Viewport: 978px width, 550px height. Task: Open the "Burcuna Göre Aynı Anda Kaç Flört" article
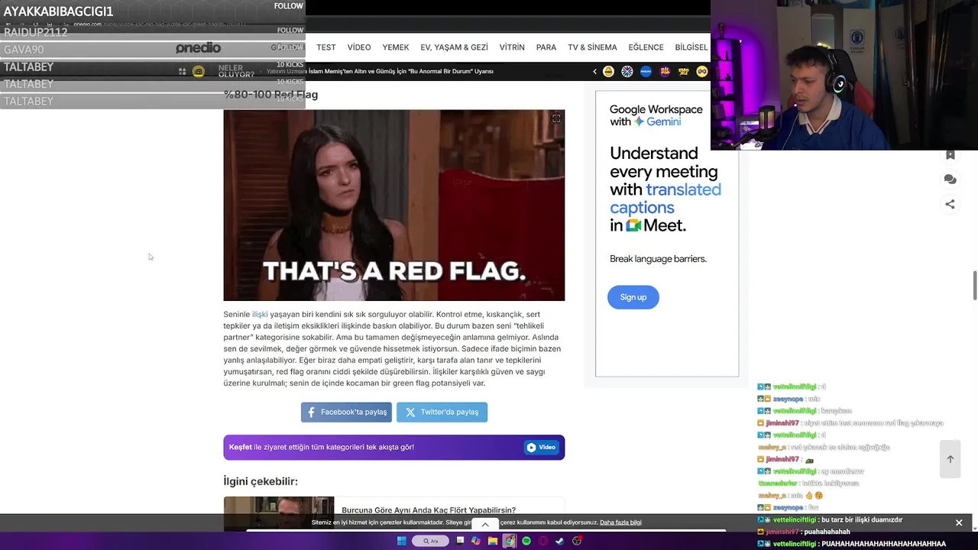click(x=429, y=510)
